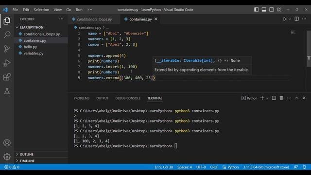Screen dimensions: 311x175
Task: Open hello.py in Explorer
Action: tap(30, 47)
